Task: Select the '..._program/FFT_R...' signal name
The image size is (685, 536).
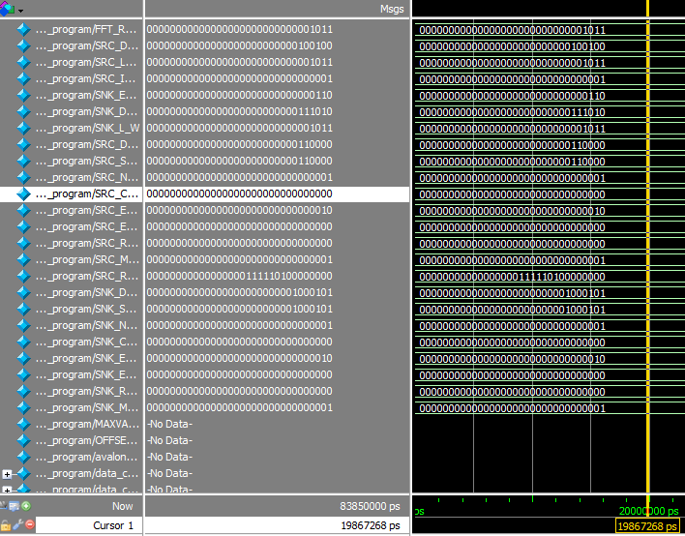Action: 86,29
